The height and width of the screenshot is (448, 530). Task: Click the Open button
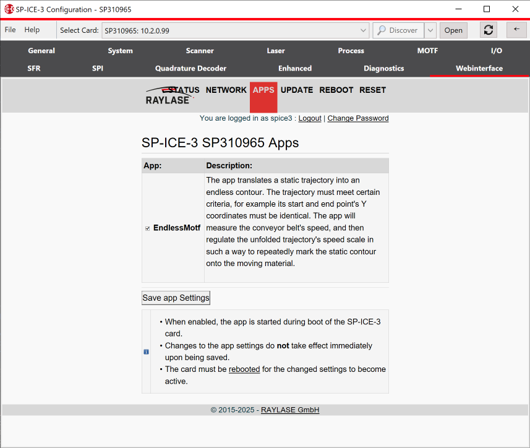pyautogui.click(x=453, y=30)
